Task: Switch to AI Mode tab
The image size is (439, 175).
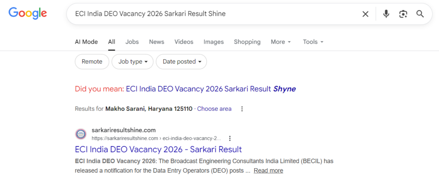Action: coord(86,42)
